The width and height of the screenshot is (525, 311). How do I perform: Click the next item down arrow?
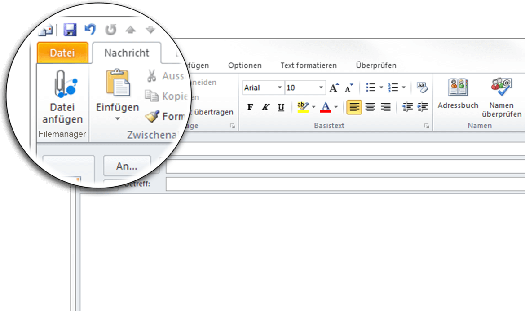[x=150, y=30]
